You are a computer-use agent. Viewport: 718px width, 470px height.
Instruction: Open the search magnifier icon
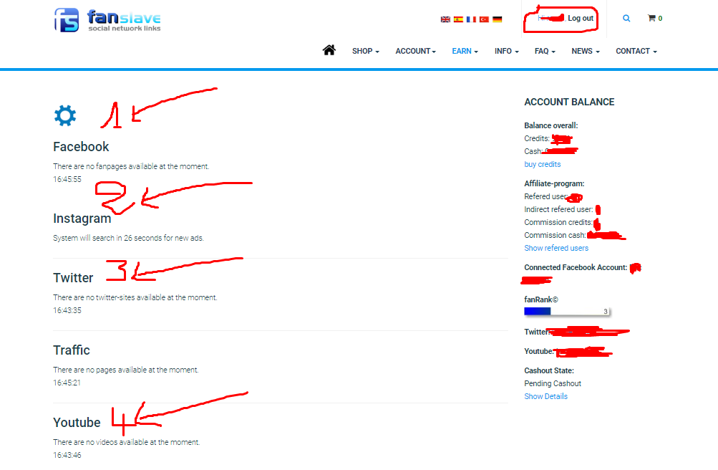[626, 19]
